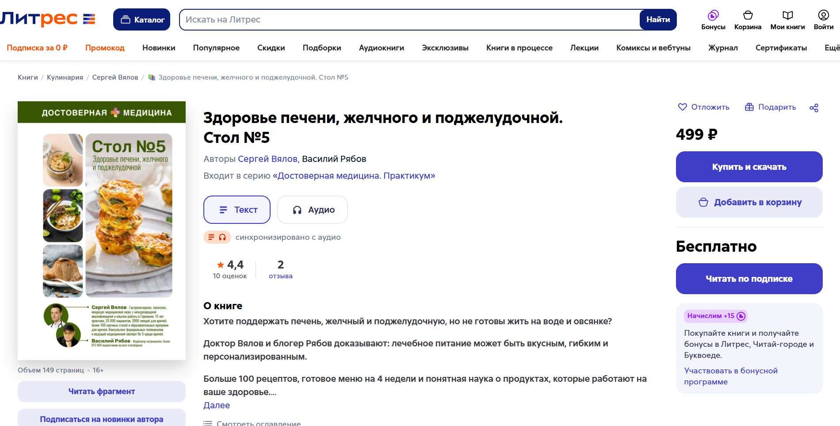
Task: Click Подписаться на новинки автора
Action: pyautogui.click(x=102, y=418)
